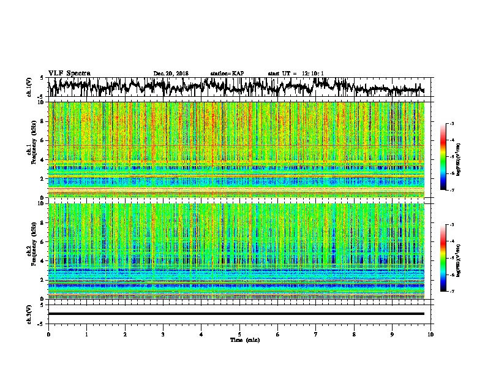Click the ch.1 spectrogram color scale bar

tap(443, 157)
